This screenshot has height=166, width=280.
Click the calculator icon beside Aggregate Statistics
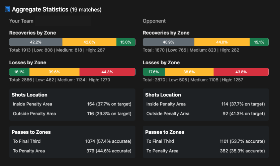(x=7, y=9)
